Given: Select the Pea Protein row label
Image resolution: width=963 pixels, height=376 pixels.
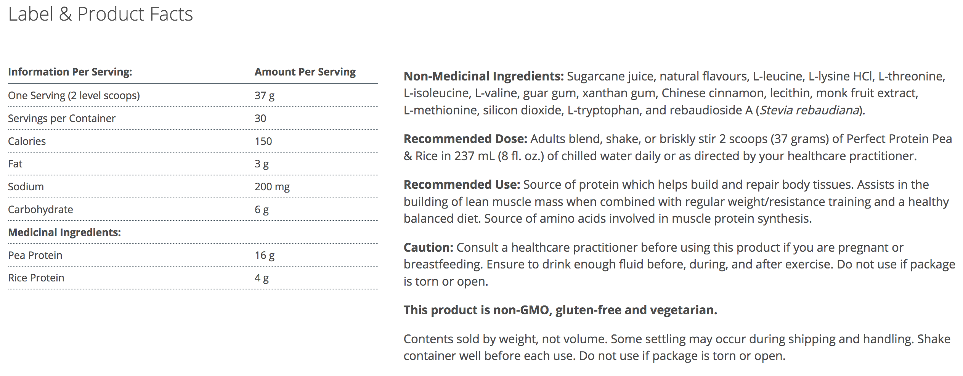Looking at the screenshot, I should pos(35,255).
